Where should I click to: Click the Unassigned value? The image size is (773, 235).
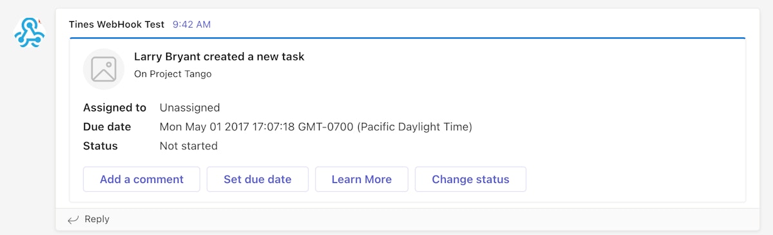coord(189,108)
